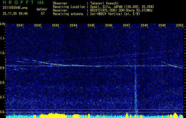
Task: Click the 0943 time axis marker
Action: click(56, 25)
